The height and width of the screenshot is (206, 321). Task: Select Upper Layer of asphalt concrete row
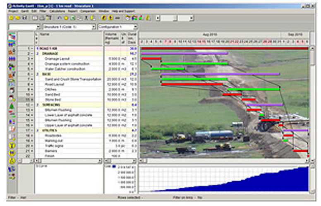[x=86, y=125]
